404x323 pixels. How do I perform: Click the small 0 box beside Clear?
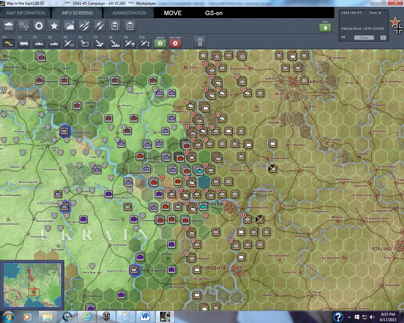click(x=383, y=38)
